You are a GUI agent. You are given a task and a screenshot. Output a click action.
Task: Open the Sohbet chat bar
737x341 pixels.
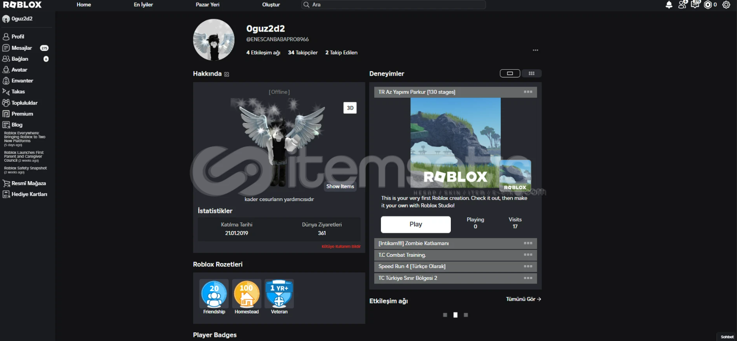tap(727, 337)
